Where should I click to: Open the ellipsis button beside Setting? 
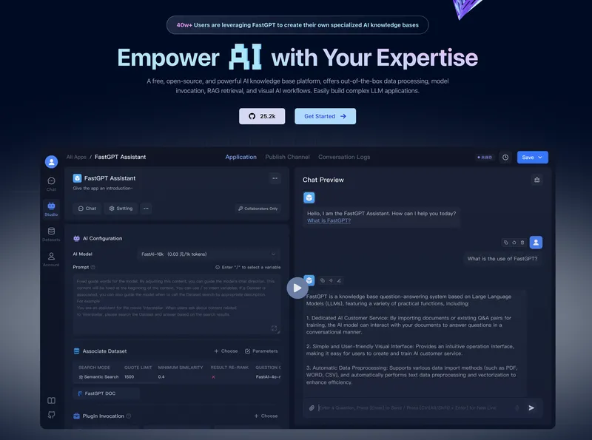click(x=146, y=209)
